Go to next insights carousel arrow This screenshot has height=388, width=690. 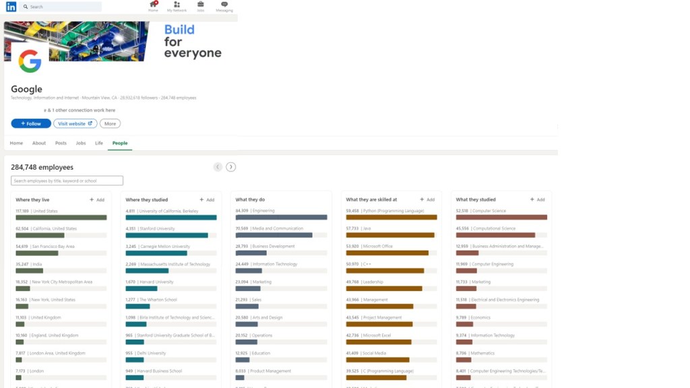coord(230,167)
